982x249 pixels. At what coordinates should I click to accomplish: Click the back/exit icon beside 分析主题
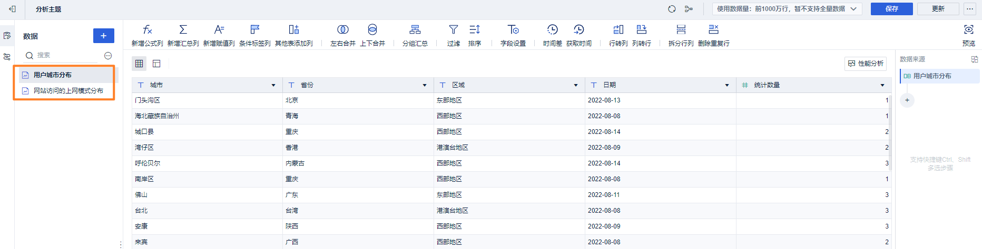pyautogui.click(x=13, y=9)
